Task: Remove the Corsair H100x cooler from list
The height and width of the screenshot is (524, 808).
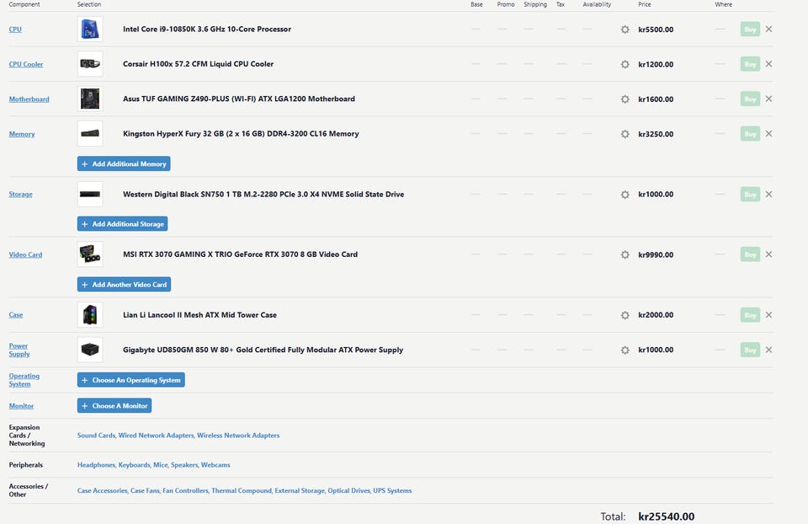Action: (x=768, y=64)
